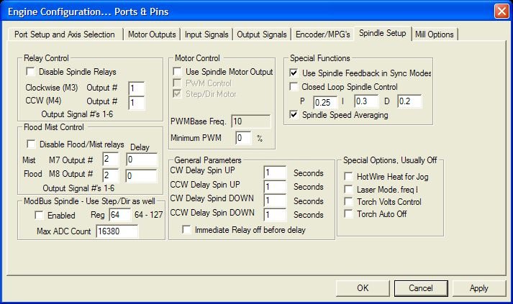Screen dimensions: 513x304
Task: Check Use Spindle Motor Output
Action: (177, 72)
